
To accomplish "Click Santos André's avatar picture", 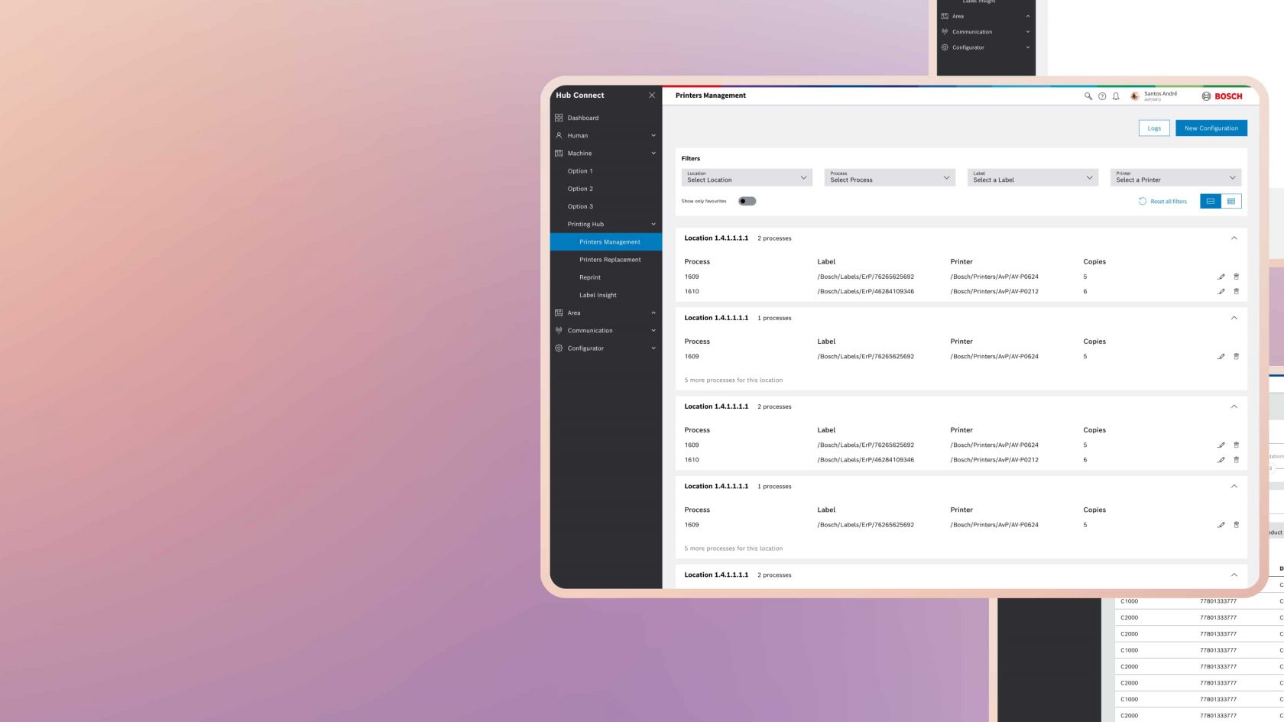I will [x=1135, y=96].
